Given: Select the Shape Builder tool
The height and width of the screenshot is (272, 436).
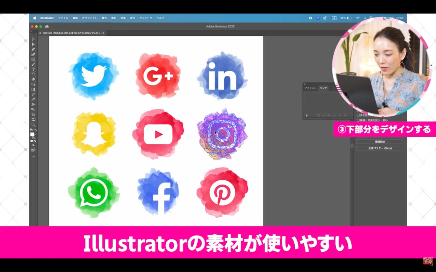Looking at the screenshot, I should 33,84.
